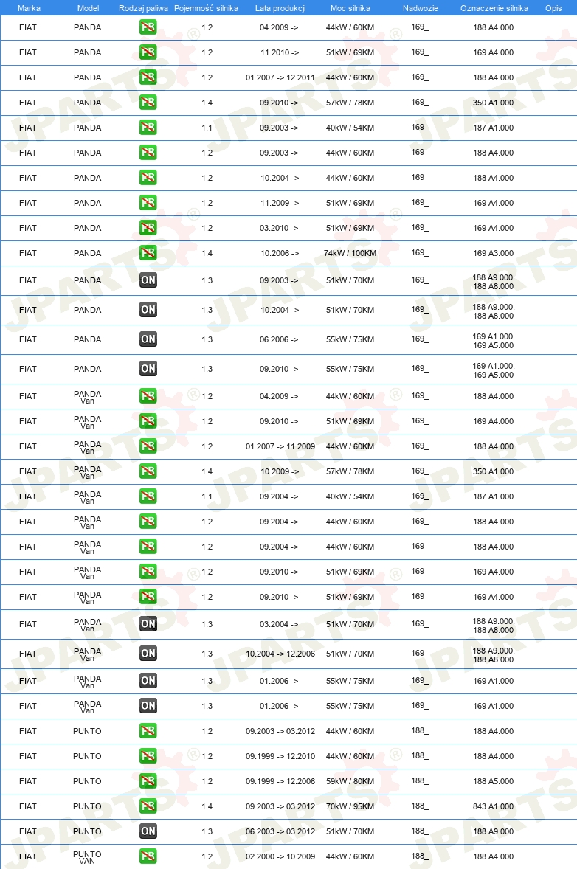Click the '09.1999 -> 12.2006' production years cell
This screenshot has width=577, height=869.
tap(280, 781)
